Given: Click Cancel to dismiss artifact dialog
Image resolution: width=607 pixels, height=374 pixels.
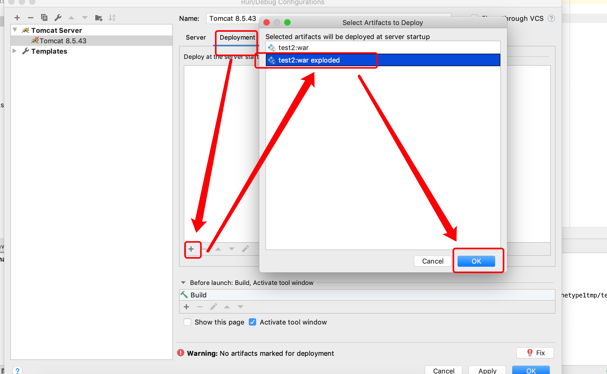Looking at the screenshot, I should 433,261.
